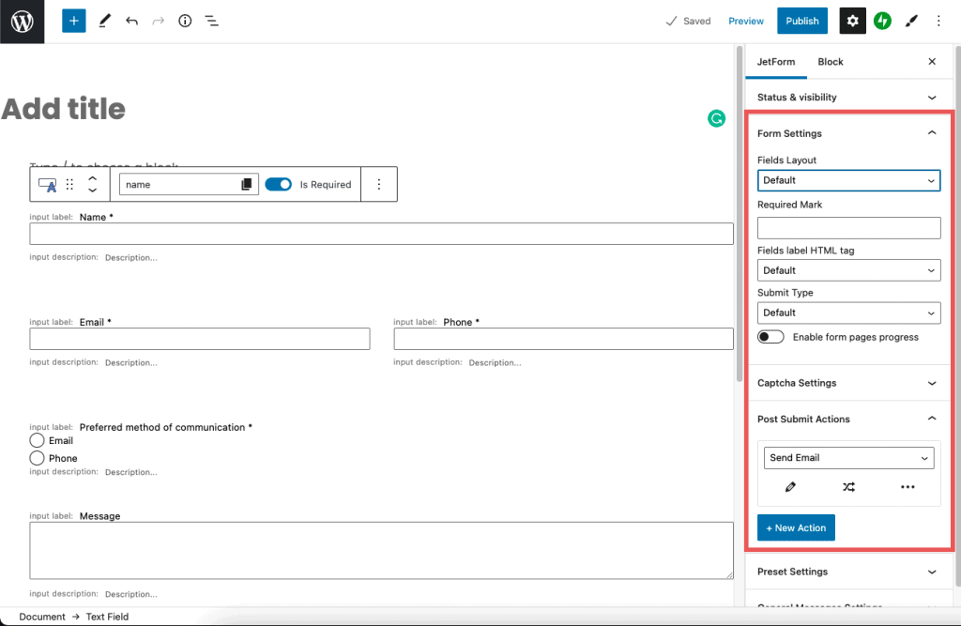
Task: Edit the Send Email action pencil icon
Action: (790, 487)
